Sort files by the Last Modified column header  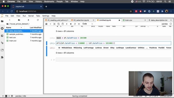coord(34,27)
